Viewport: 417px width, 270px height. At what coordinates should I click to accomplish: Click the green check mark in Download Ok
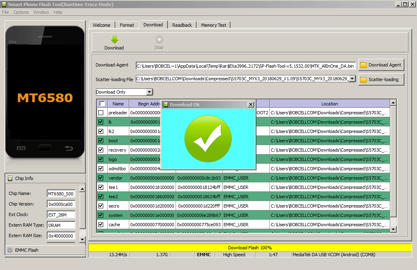(x=208, y=139)
